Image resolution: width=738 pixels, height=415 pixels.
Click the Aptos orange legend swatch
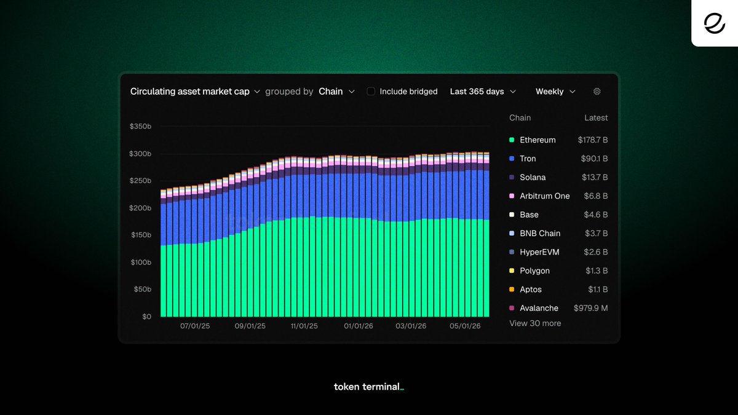pyautogui.click(x=512, y=290)
